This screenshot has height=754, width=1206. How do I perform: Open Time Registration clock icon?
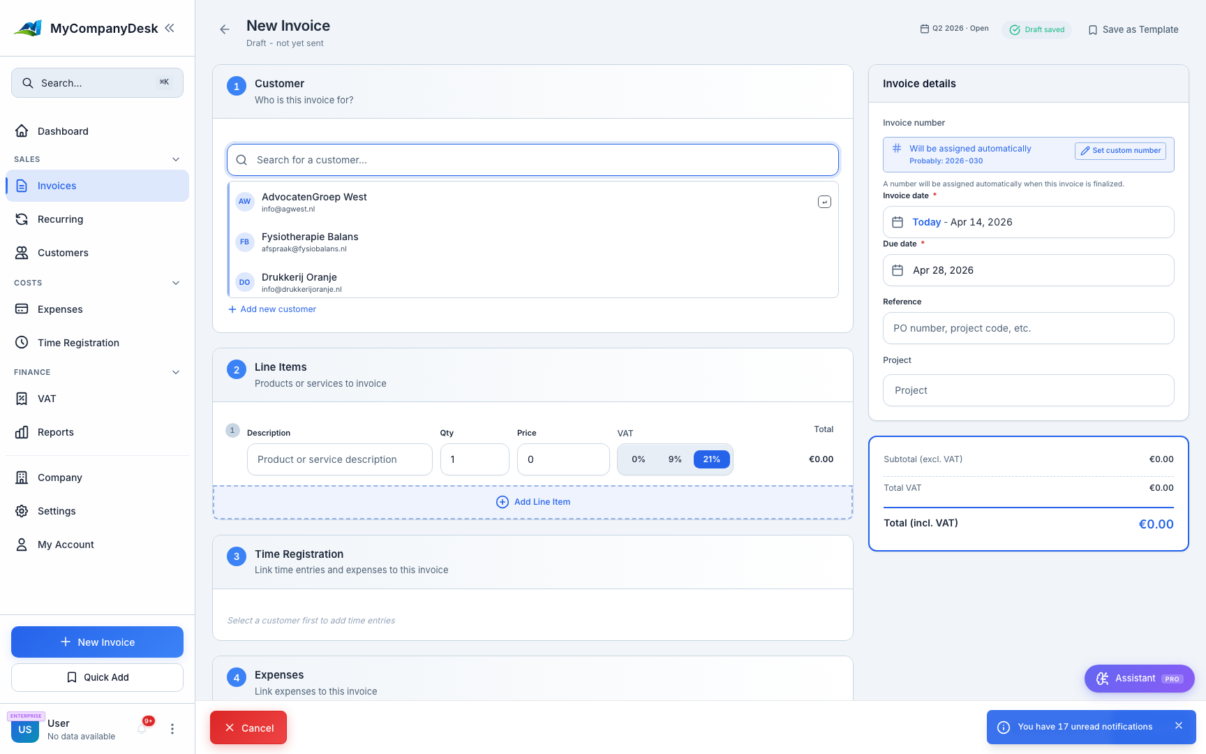point(22,343)
